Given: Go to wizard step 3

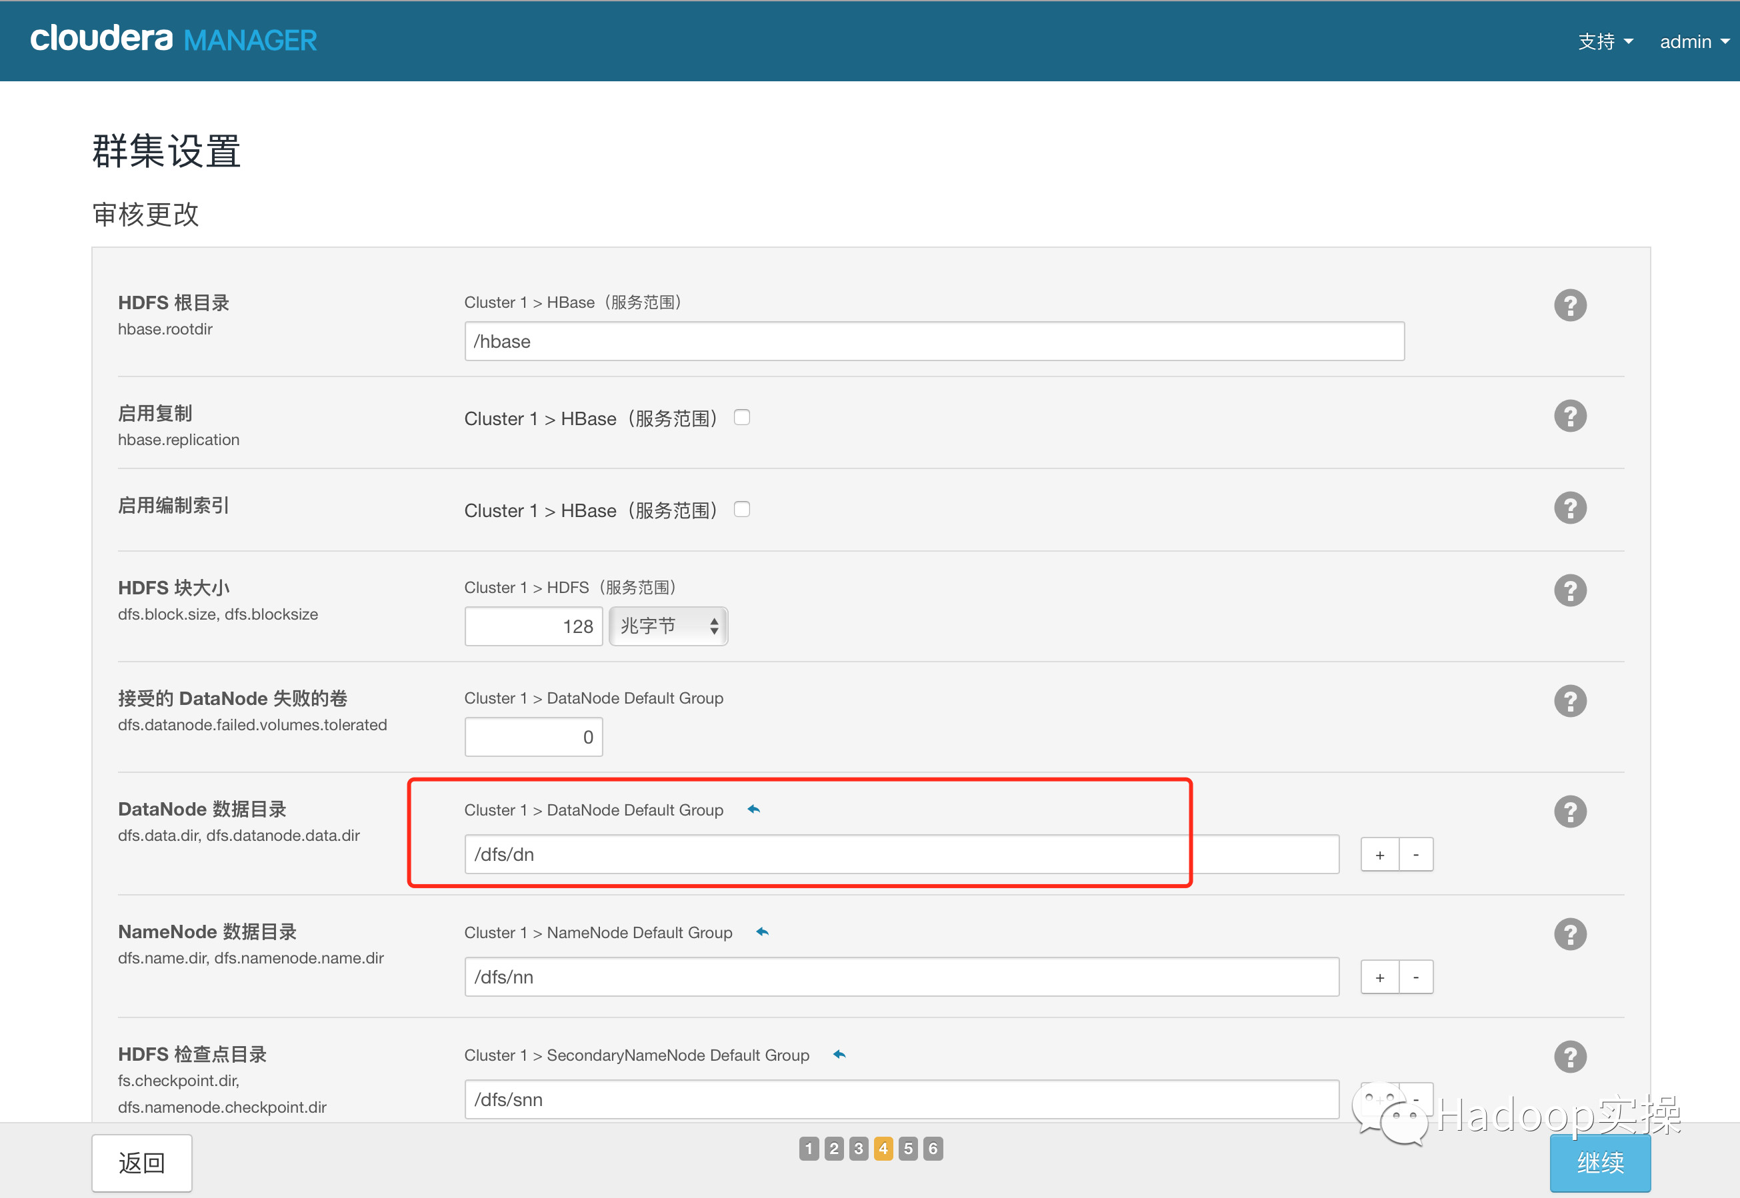Looking at the screenshot, I should click(859, 1149).
